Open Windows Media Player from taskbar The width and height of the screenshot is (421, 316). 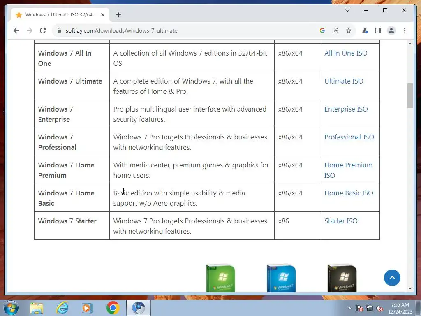tap(87, 308)
